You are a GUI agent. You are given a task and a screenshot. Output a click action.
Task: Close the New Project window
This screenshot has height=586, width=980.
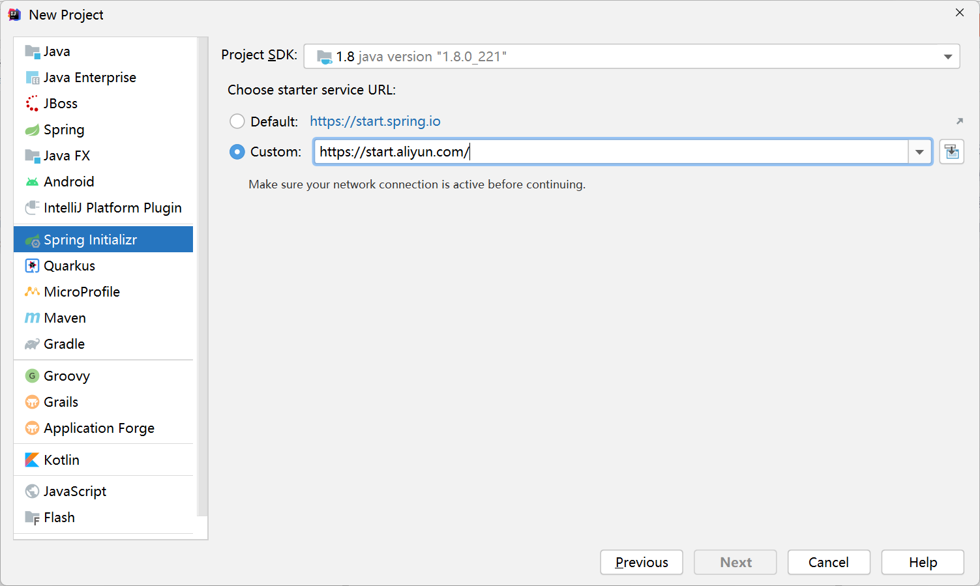coord(959,12)
